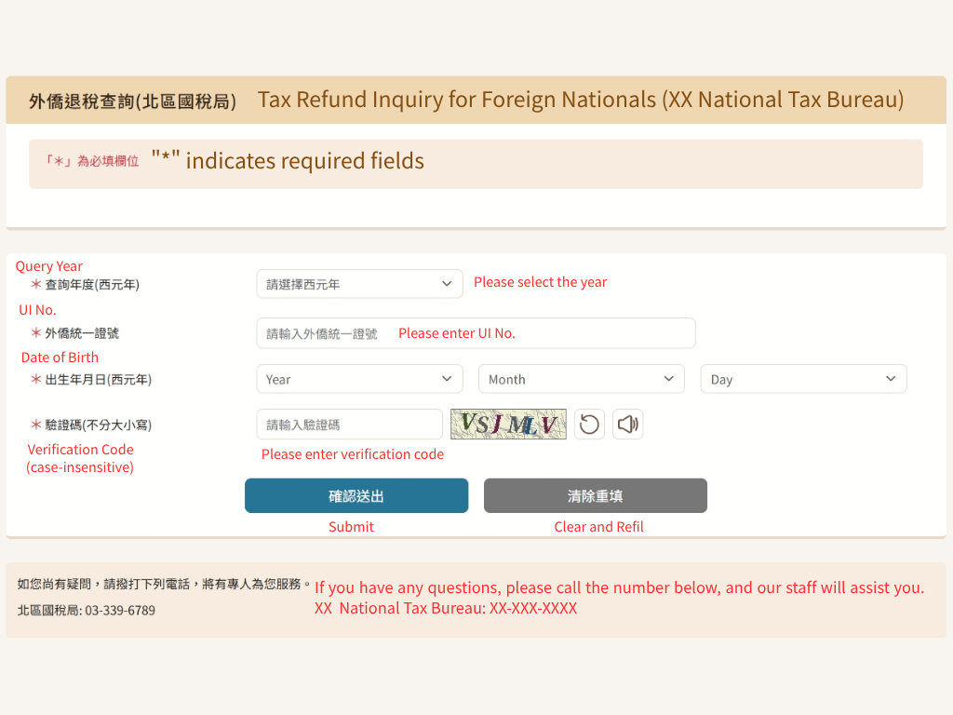
Task: Refresh the captcha verification image
Action: (x=589, y=424)
